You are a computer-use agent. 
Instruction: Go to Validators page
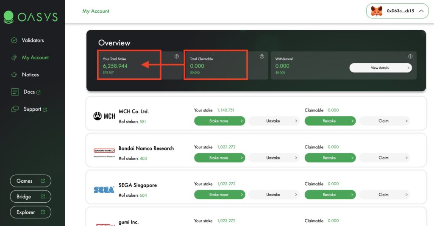coord(33,40)
